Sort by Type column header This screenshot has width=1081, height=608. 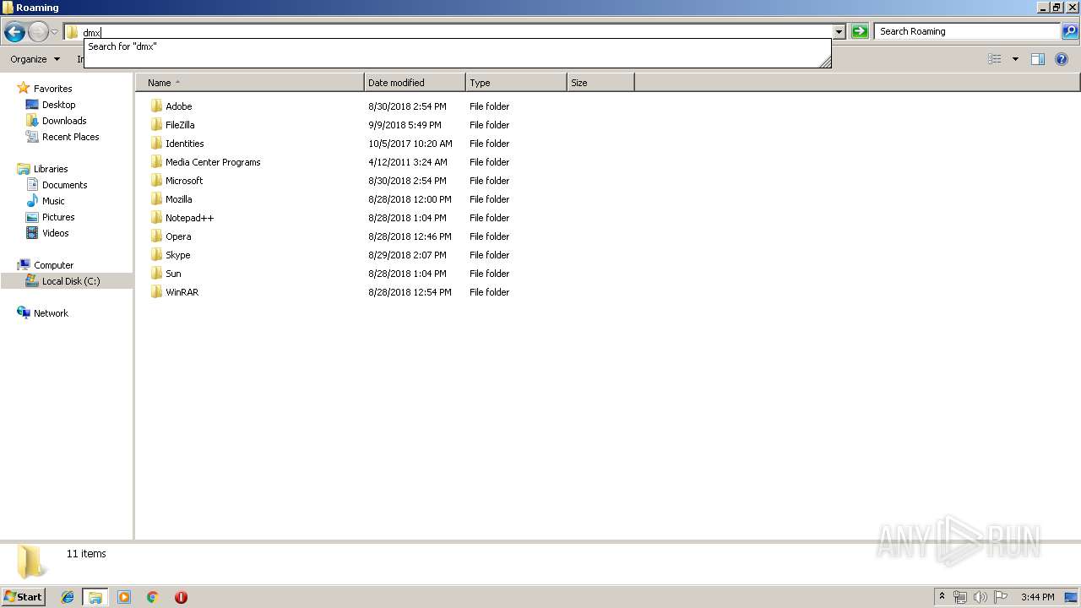coord(516,83)
